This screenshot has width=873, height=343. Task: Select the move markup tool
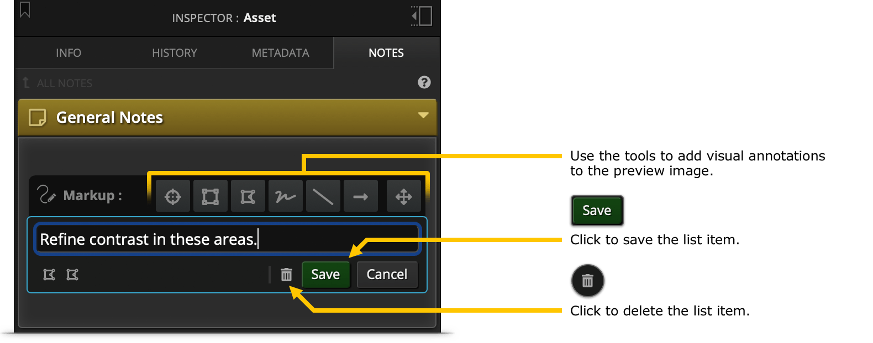click(x=404, y=196)
